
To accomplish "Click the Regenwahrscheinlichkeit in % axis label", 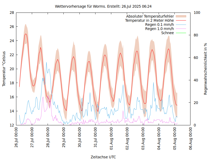I will pos(205,69).
